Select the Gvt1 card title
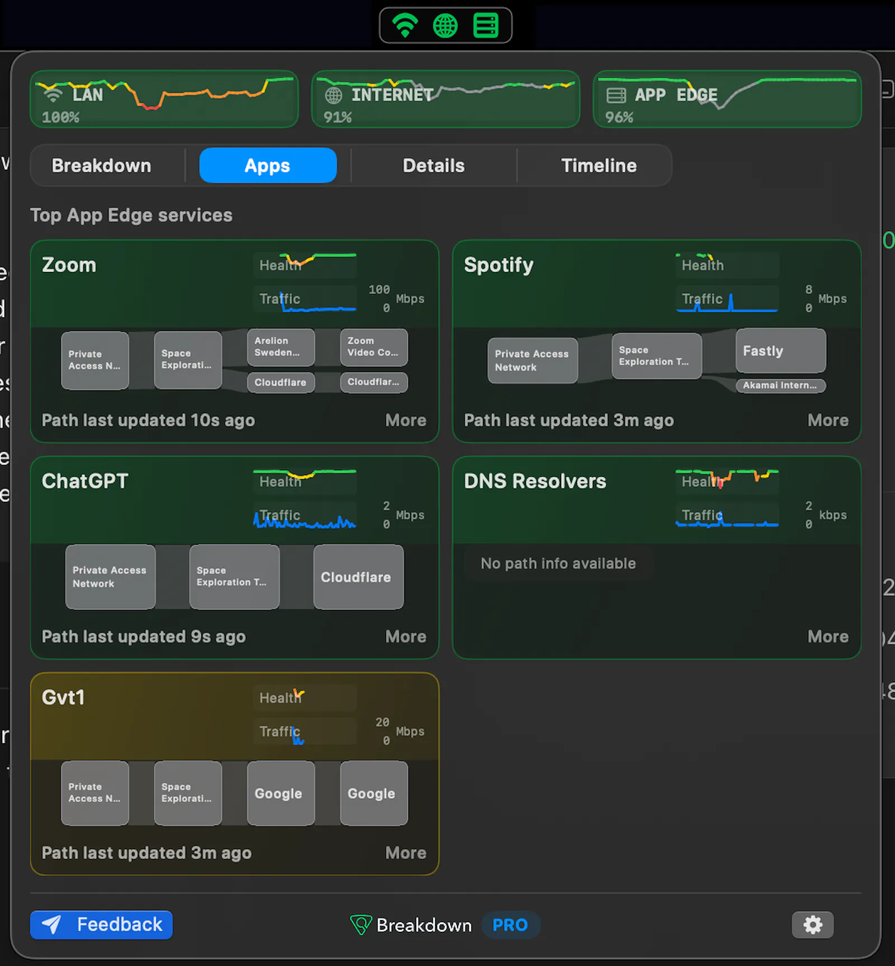The image size is (895, 966). (63, 697)
